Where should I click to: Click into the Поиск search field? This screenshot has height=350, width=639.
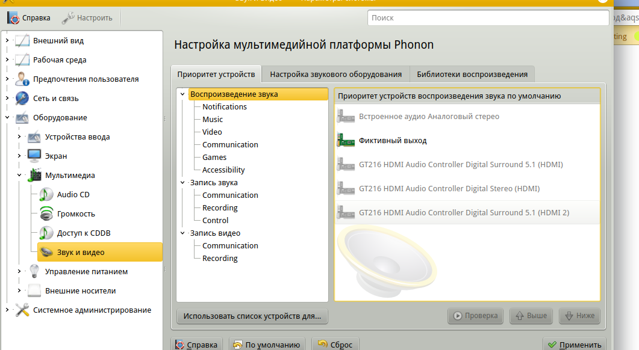[x=488, y=18]
